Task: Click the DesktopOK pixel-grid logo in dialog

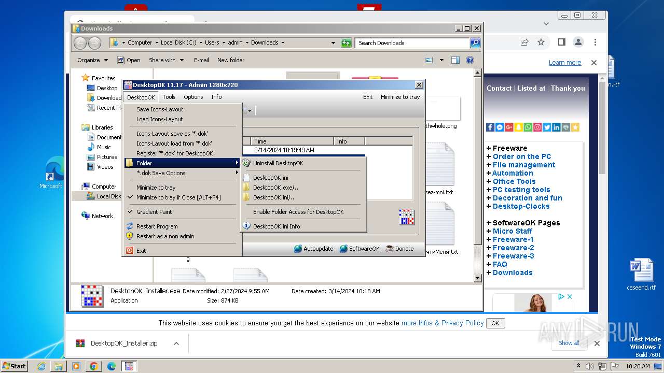Action: coord(407,217)
